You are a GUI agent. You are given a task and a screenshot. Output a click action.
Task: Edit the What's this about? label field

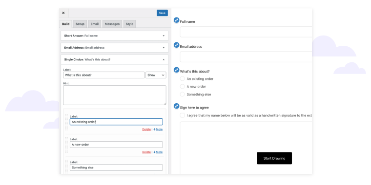click(103, 75)
